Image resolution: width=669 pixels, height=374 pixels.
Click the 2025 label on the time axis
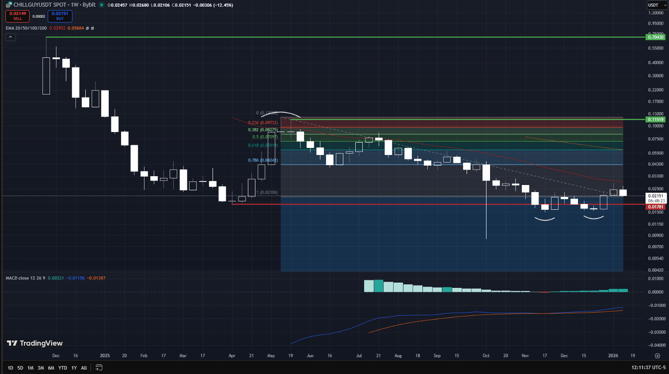coord(105,355)
